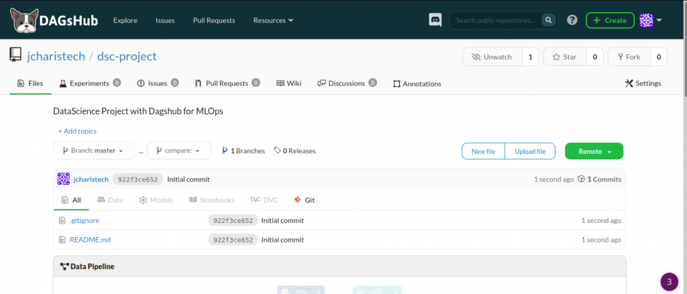Click Add topics link

[x=77, y=131]
